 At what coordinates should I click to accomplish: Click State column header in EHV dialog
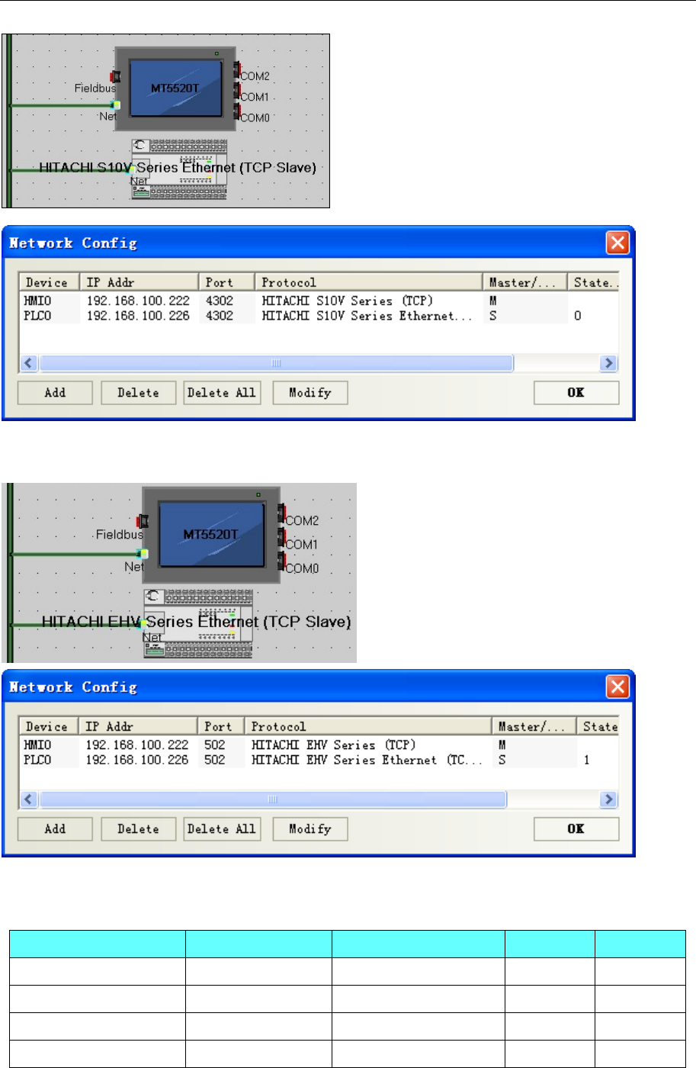click(598, 726)
